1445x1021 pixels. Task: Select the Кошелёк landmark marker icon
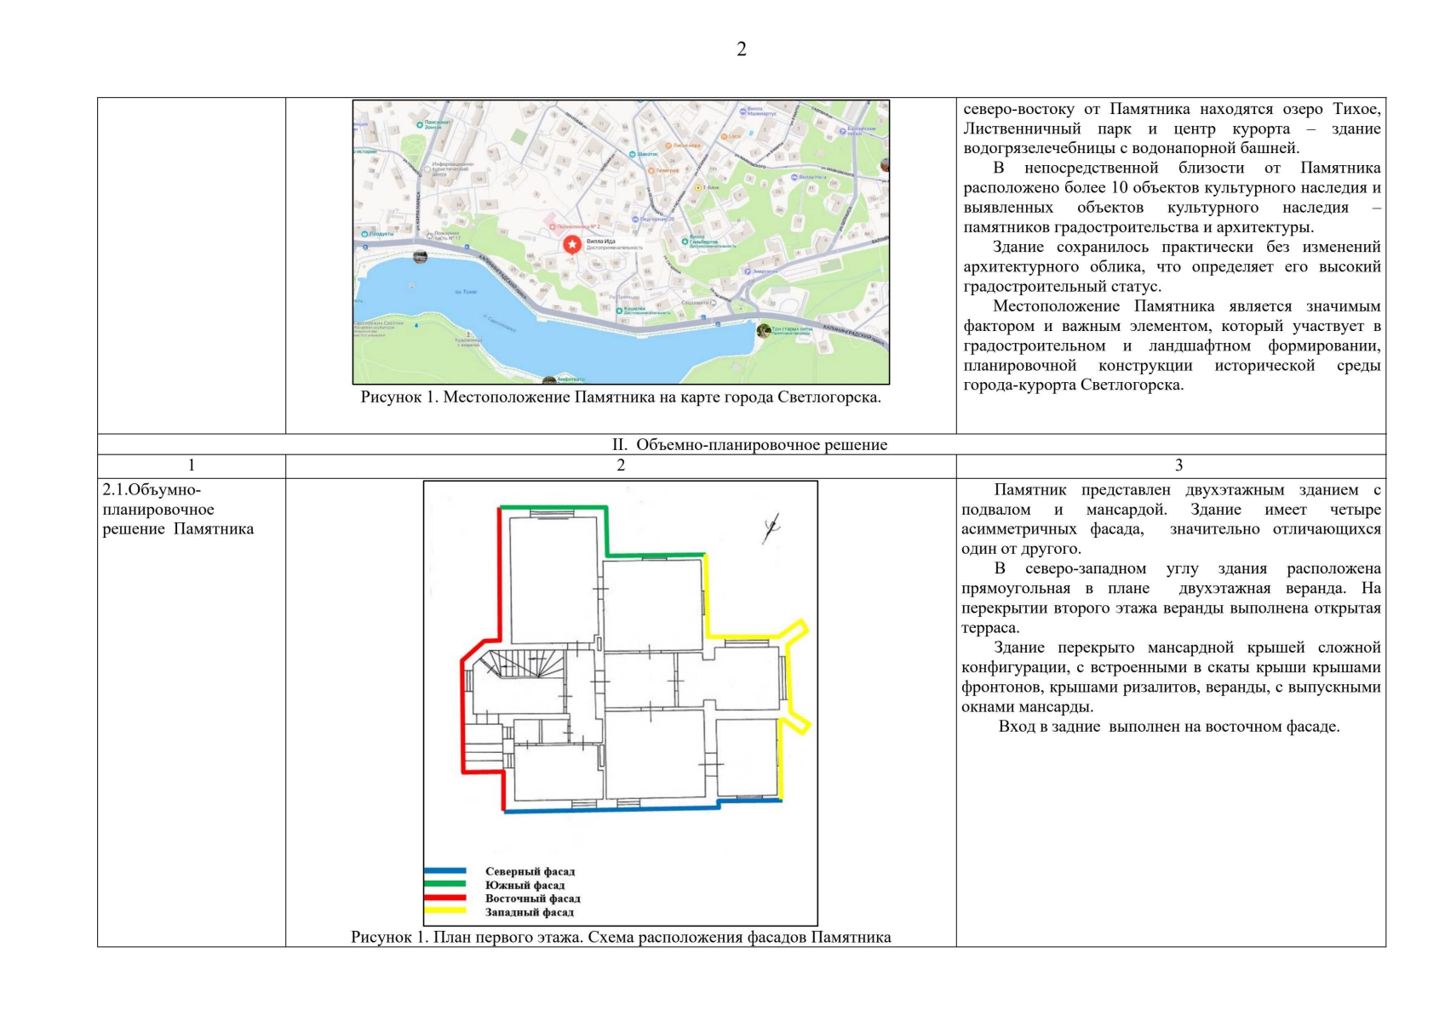coord(619,310)
